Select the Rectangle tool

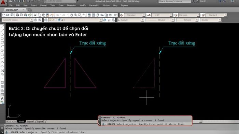point(2,43)
